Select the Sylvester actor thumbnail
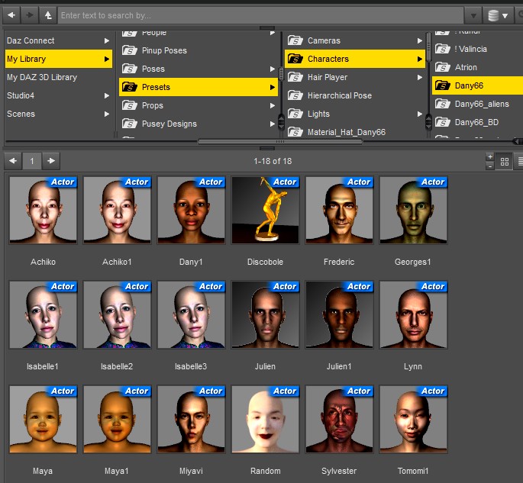The height and width of the screenshot is (483, 523). pos(339,419)
